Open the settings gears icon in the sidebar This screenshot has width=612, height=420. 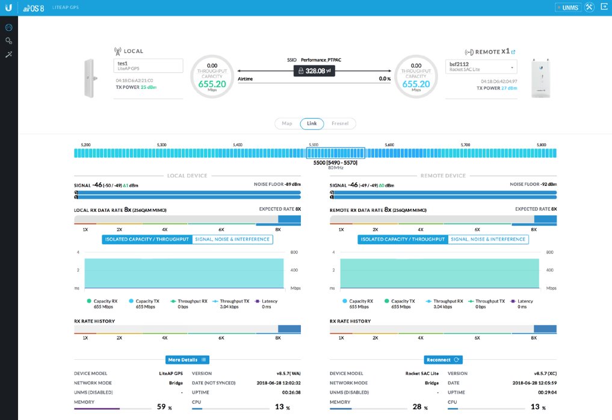[8, 41]
